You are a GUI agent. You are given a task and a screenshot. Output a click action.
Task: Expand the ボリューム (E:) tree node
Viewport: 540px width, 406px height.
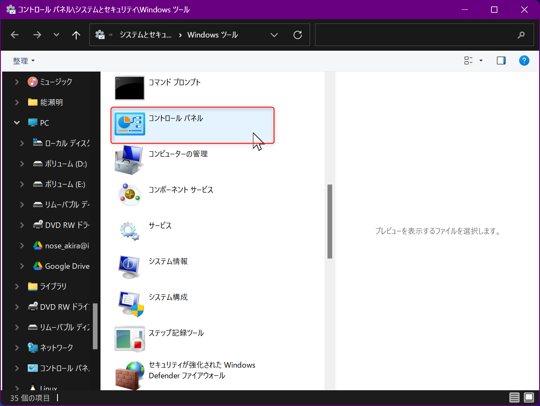pos(22,184)
